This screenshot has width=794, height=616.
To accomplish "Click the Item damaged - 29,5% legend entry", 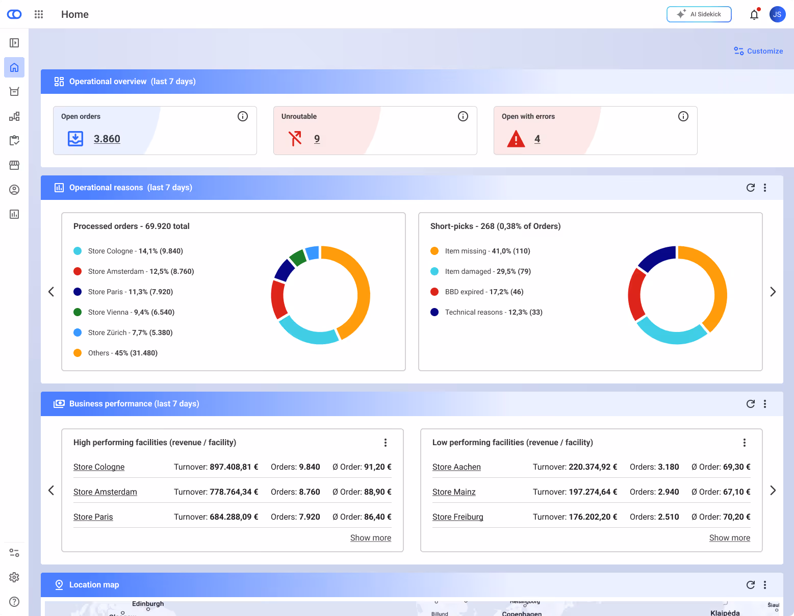I will (x=481, y=271).
